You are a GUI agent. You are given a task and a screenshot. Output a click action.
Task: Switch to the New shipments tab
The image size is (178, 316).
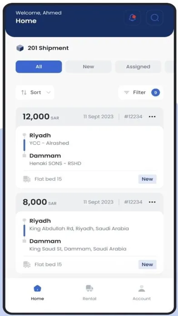(88, 67)
